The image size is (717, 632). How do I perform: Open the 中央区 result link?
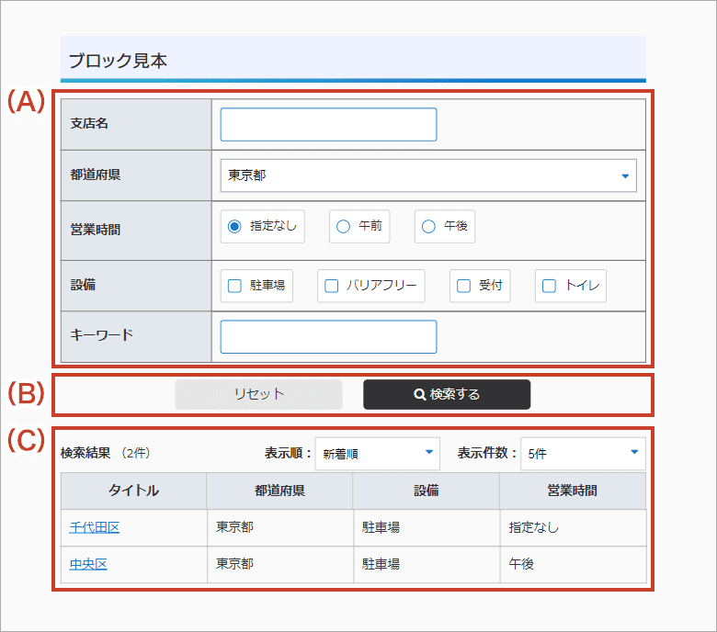[88, 564]
